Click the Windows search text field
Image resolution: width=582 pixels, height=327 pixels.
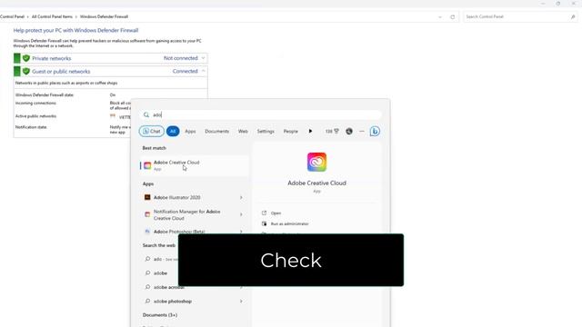[x=262, y=115]
